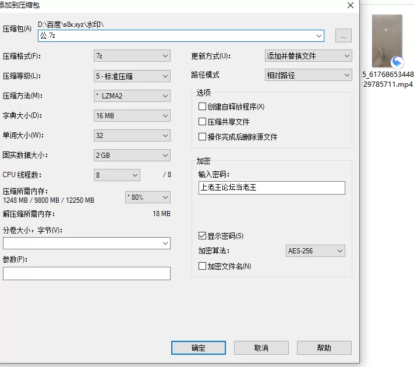Click the browse button with three dots
The height and width of the screenshot is (367, 414).
point(343,36)
